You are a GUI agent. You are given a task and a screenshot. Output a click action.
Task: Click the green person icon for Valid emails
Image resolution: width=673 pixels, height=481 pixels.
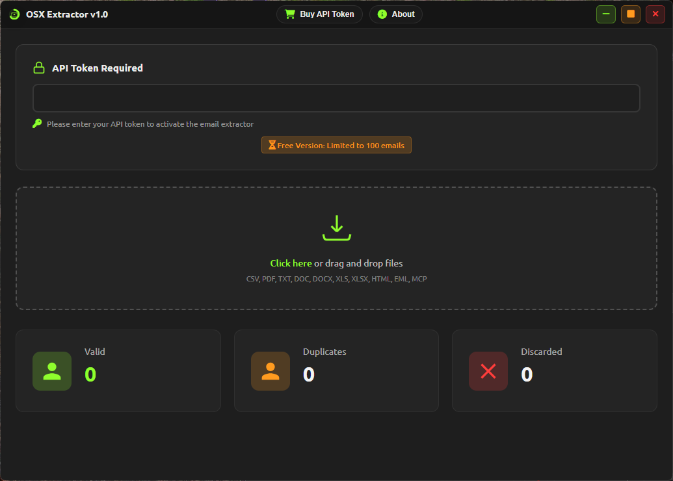[51, 371]
